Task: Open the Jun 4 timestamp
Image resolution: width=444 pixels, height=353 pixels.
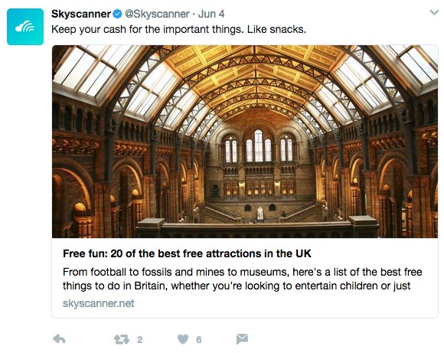Action: (211, 14)
